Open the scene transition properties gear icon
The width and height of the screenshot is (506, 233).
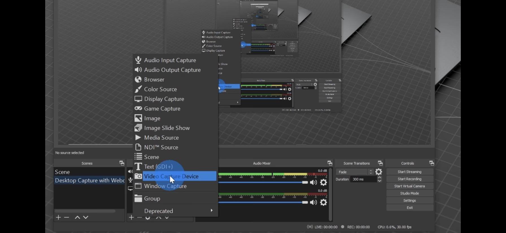point(379,172)
